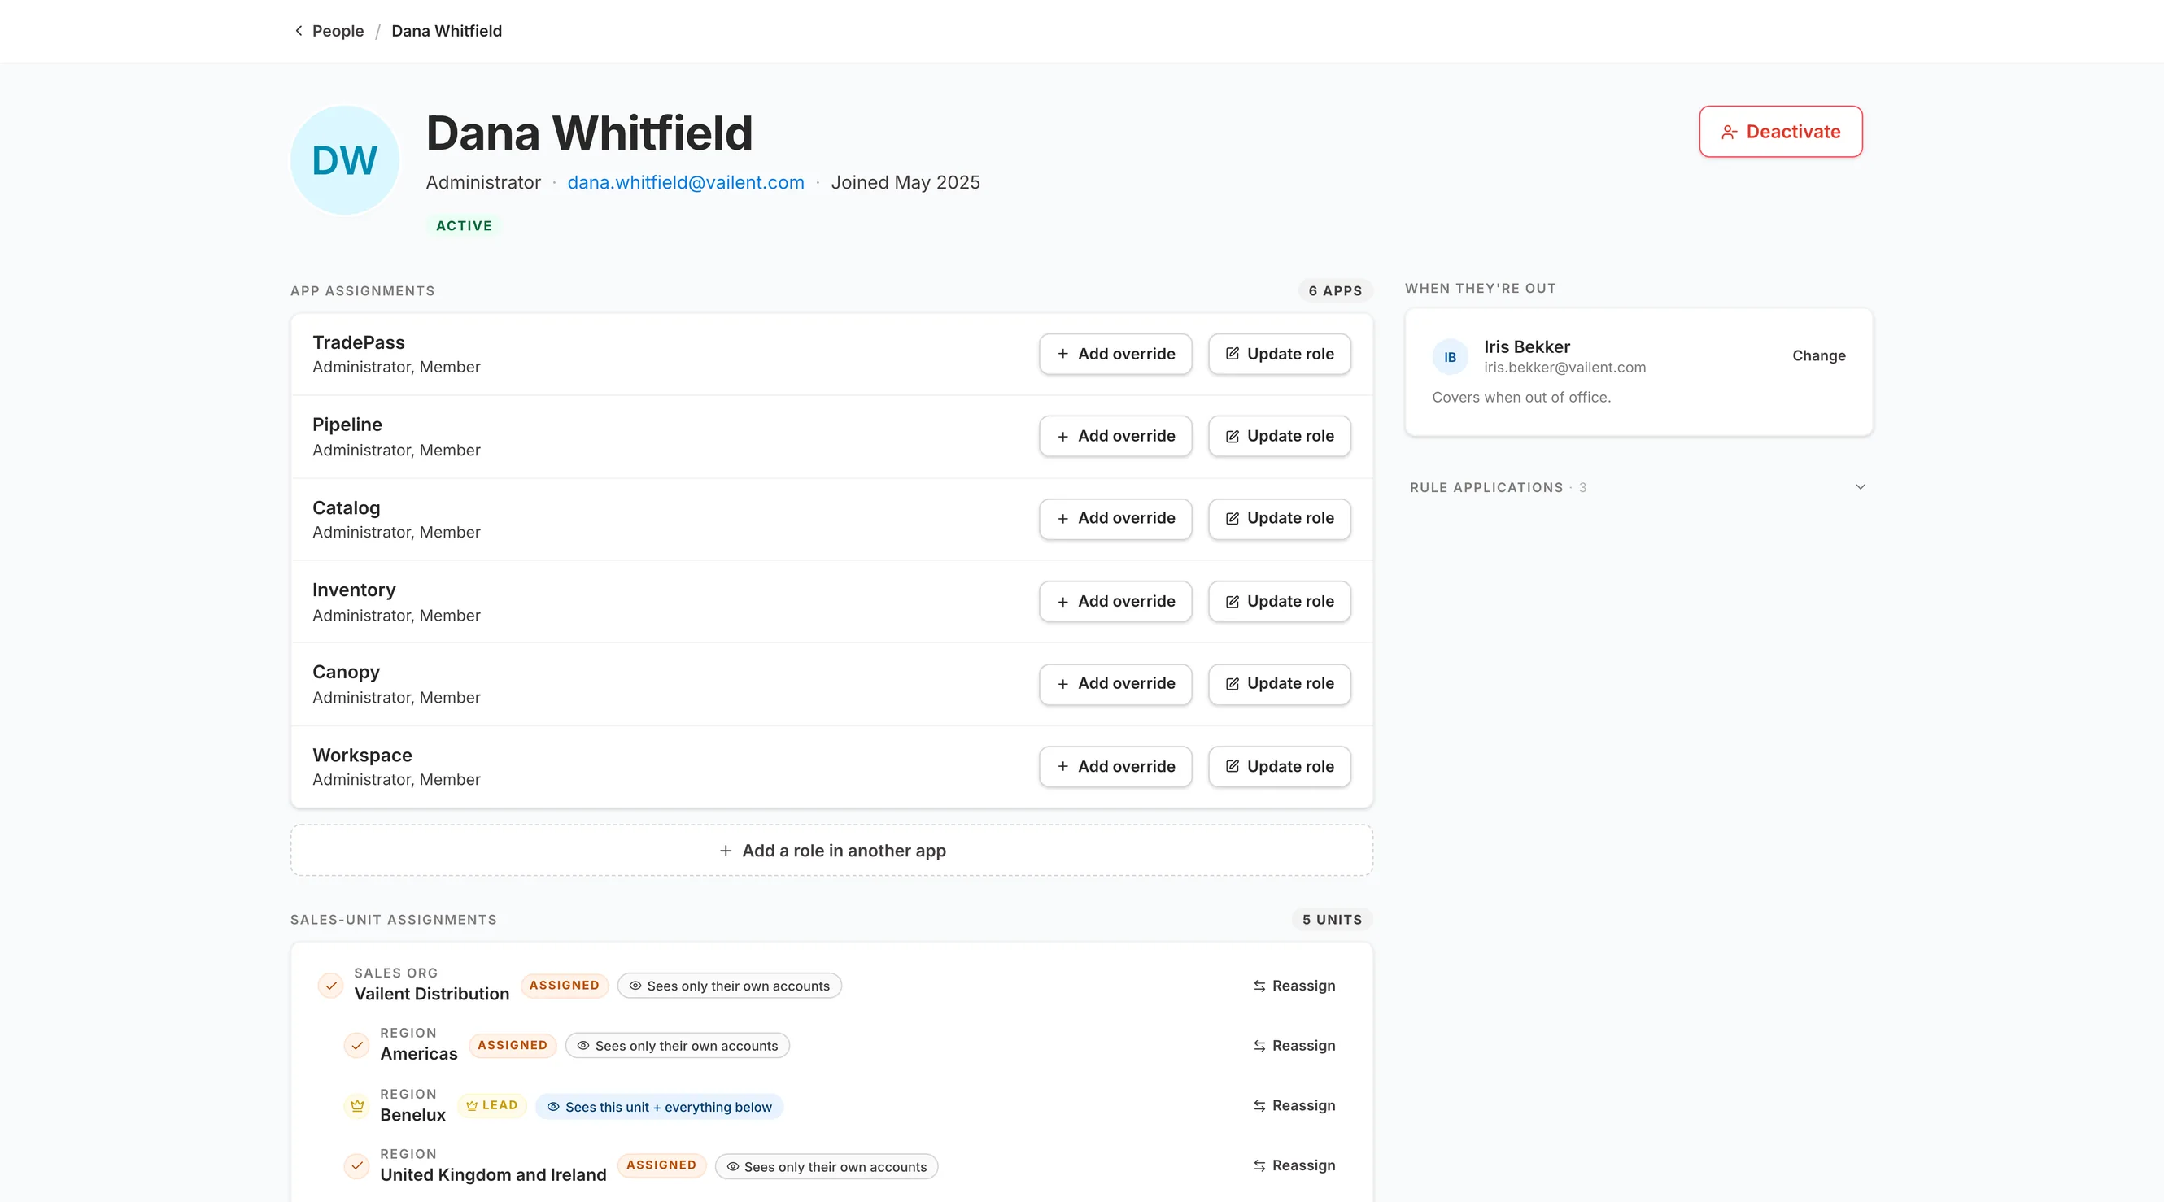Image resolution: width=2164 pixels, height=1202 pixels.
Task: Update role for TradePass
Action: pos(1279,354)
